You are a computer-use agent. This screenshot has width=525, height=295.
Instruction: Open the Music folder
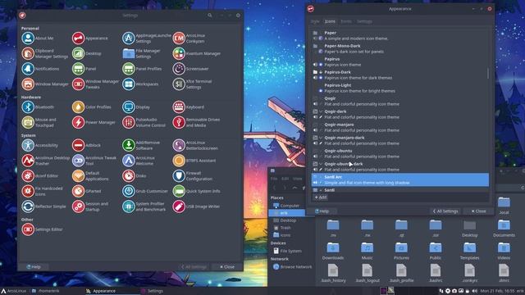click(x=367, y=252)
